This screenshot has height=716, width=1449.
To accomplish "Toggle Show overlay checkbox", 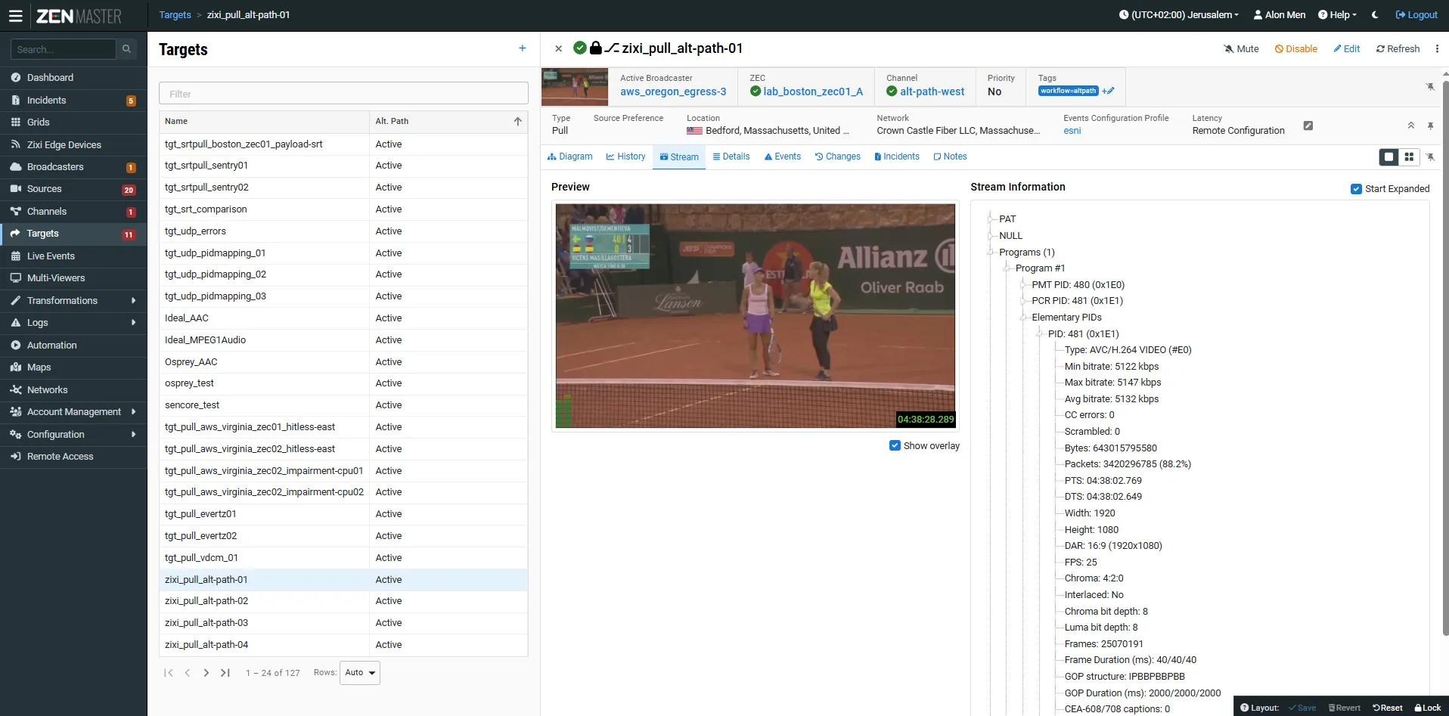I will coord(895,445).
